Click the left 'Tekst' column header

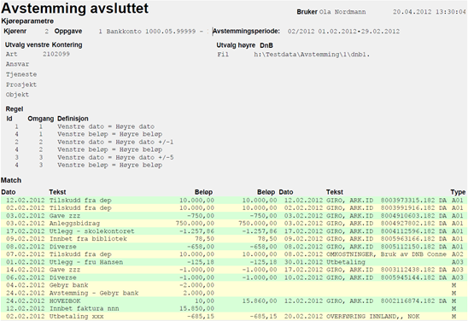(x=57, y=192)
